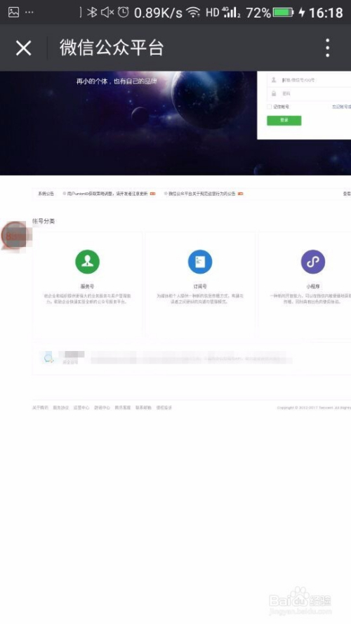Click the green 登录 button

pos(284,120)
